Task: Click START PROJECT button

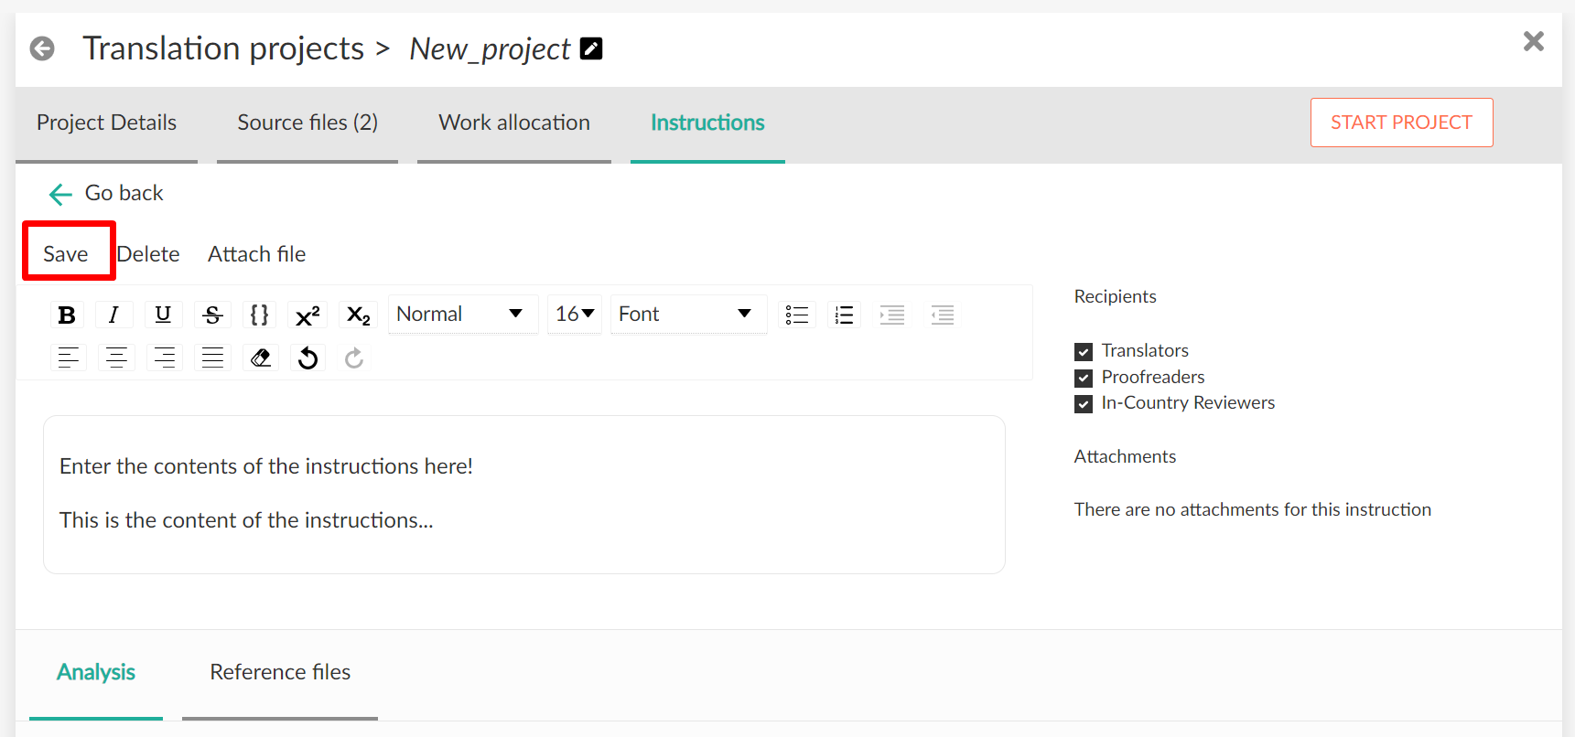Action: (x=1401, y=123)
